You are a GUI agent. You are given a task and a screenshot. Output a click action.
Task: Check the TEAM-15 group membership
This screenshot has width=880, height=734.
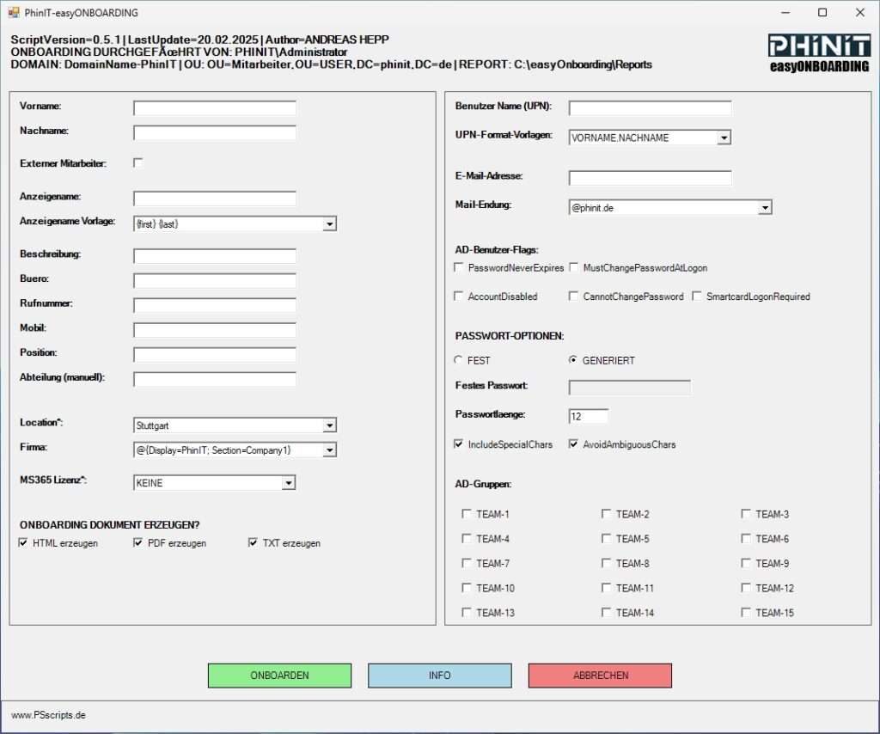[x=745, y=612]
